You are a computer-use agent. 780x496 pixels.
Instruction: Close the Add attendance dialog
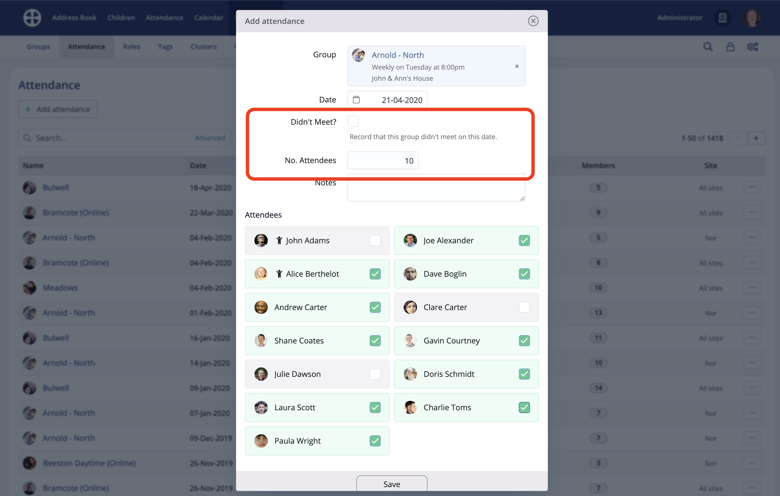click(x=533, y=21)
